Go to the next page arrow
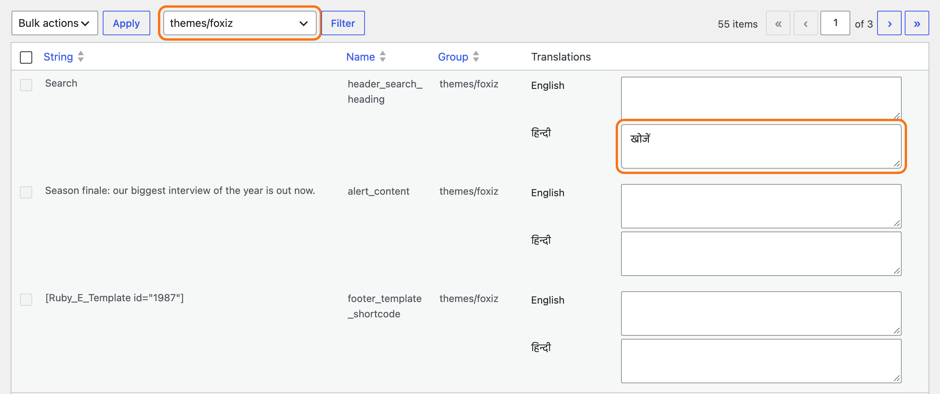Screen dimensions: 940x394 [x=889, y=23]
